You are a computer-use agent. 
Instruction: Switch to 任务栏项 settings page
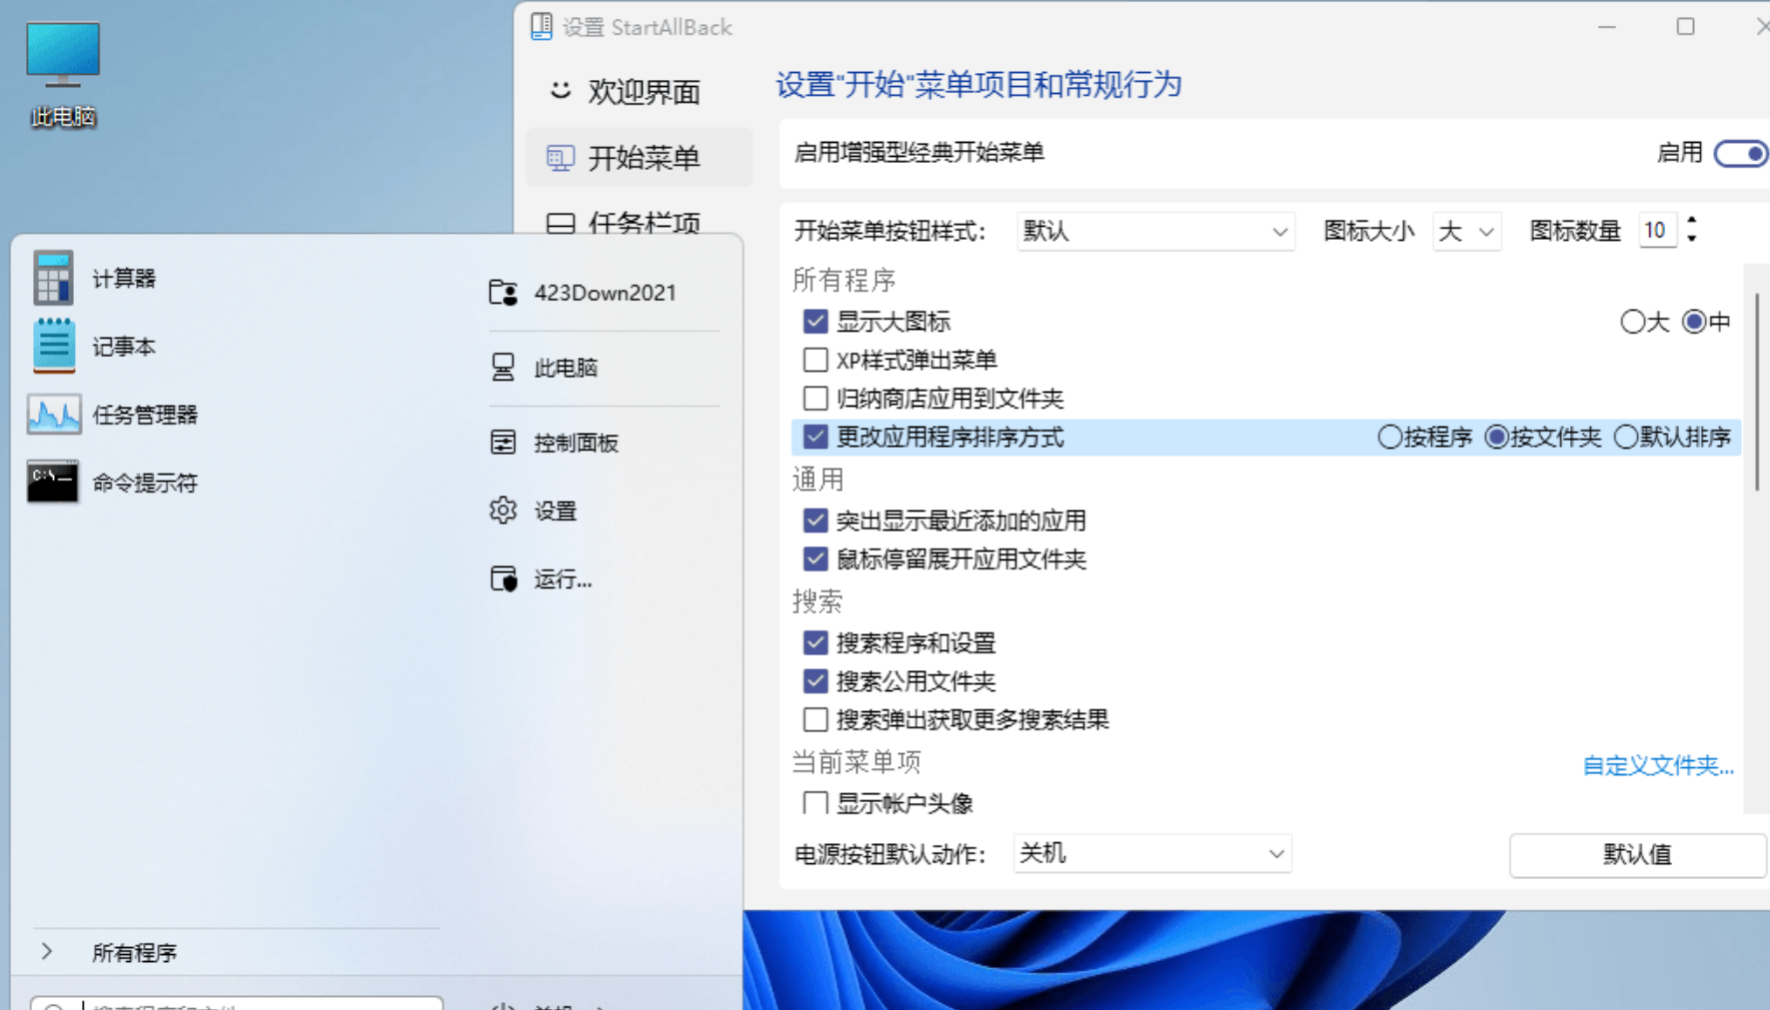point(640,222)
